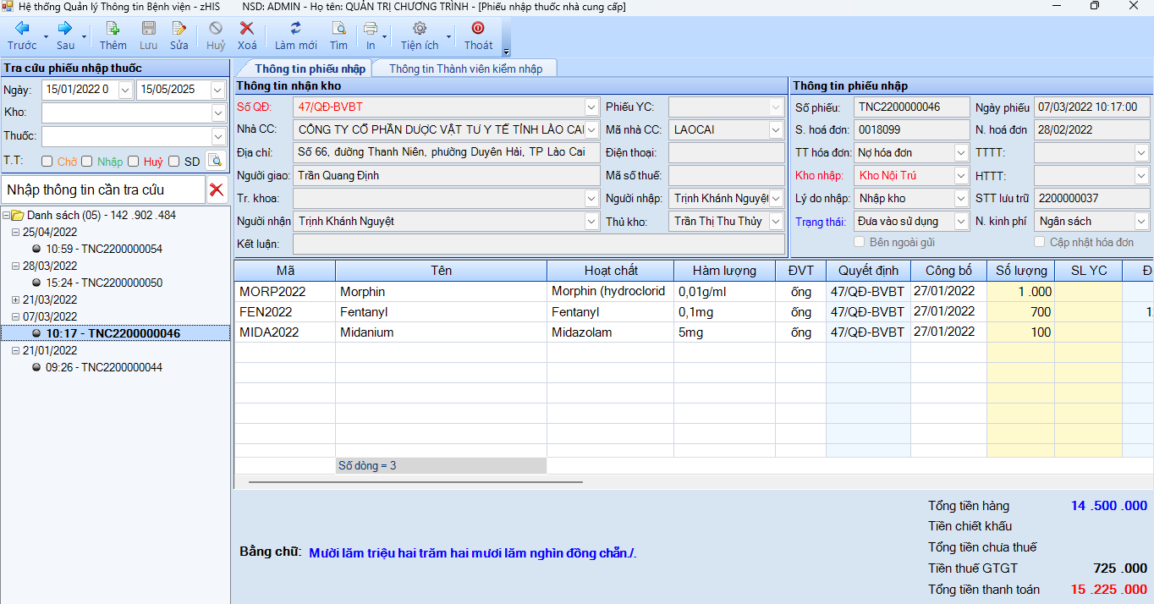This screenshot has height=604, width=1154.
Task: Enable the Cập nhật hóa đơn checkbox
Action: (1038, 241)
